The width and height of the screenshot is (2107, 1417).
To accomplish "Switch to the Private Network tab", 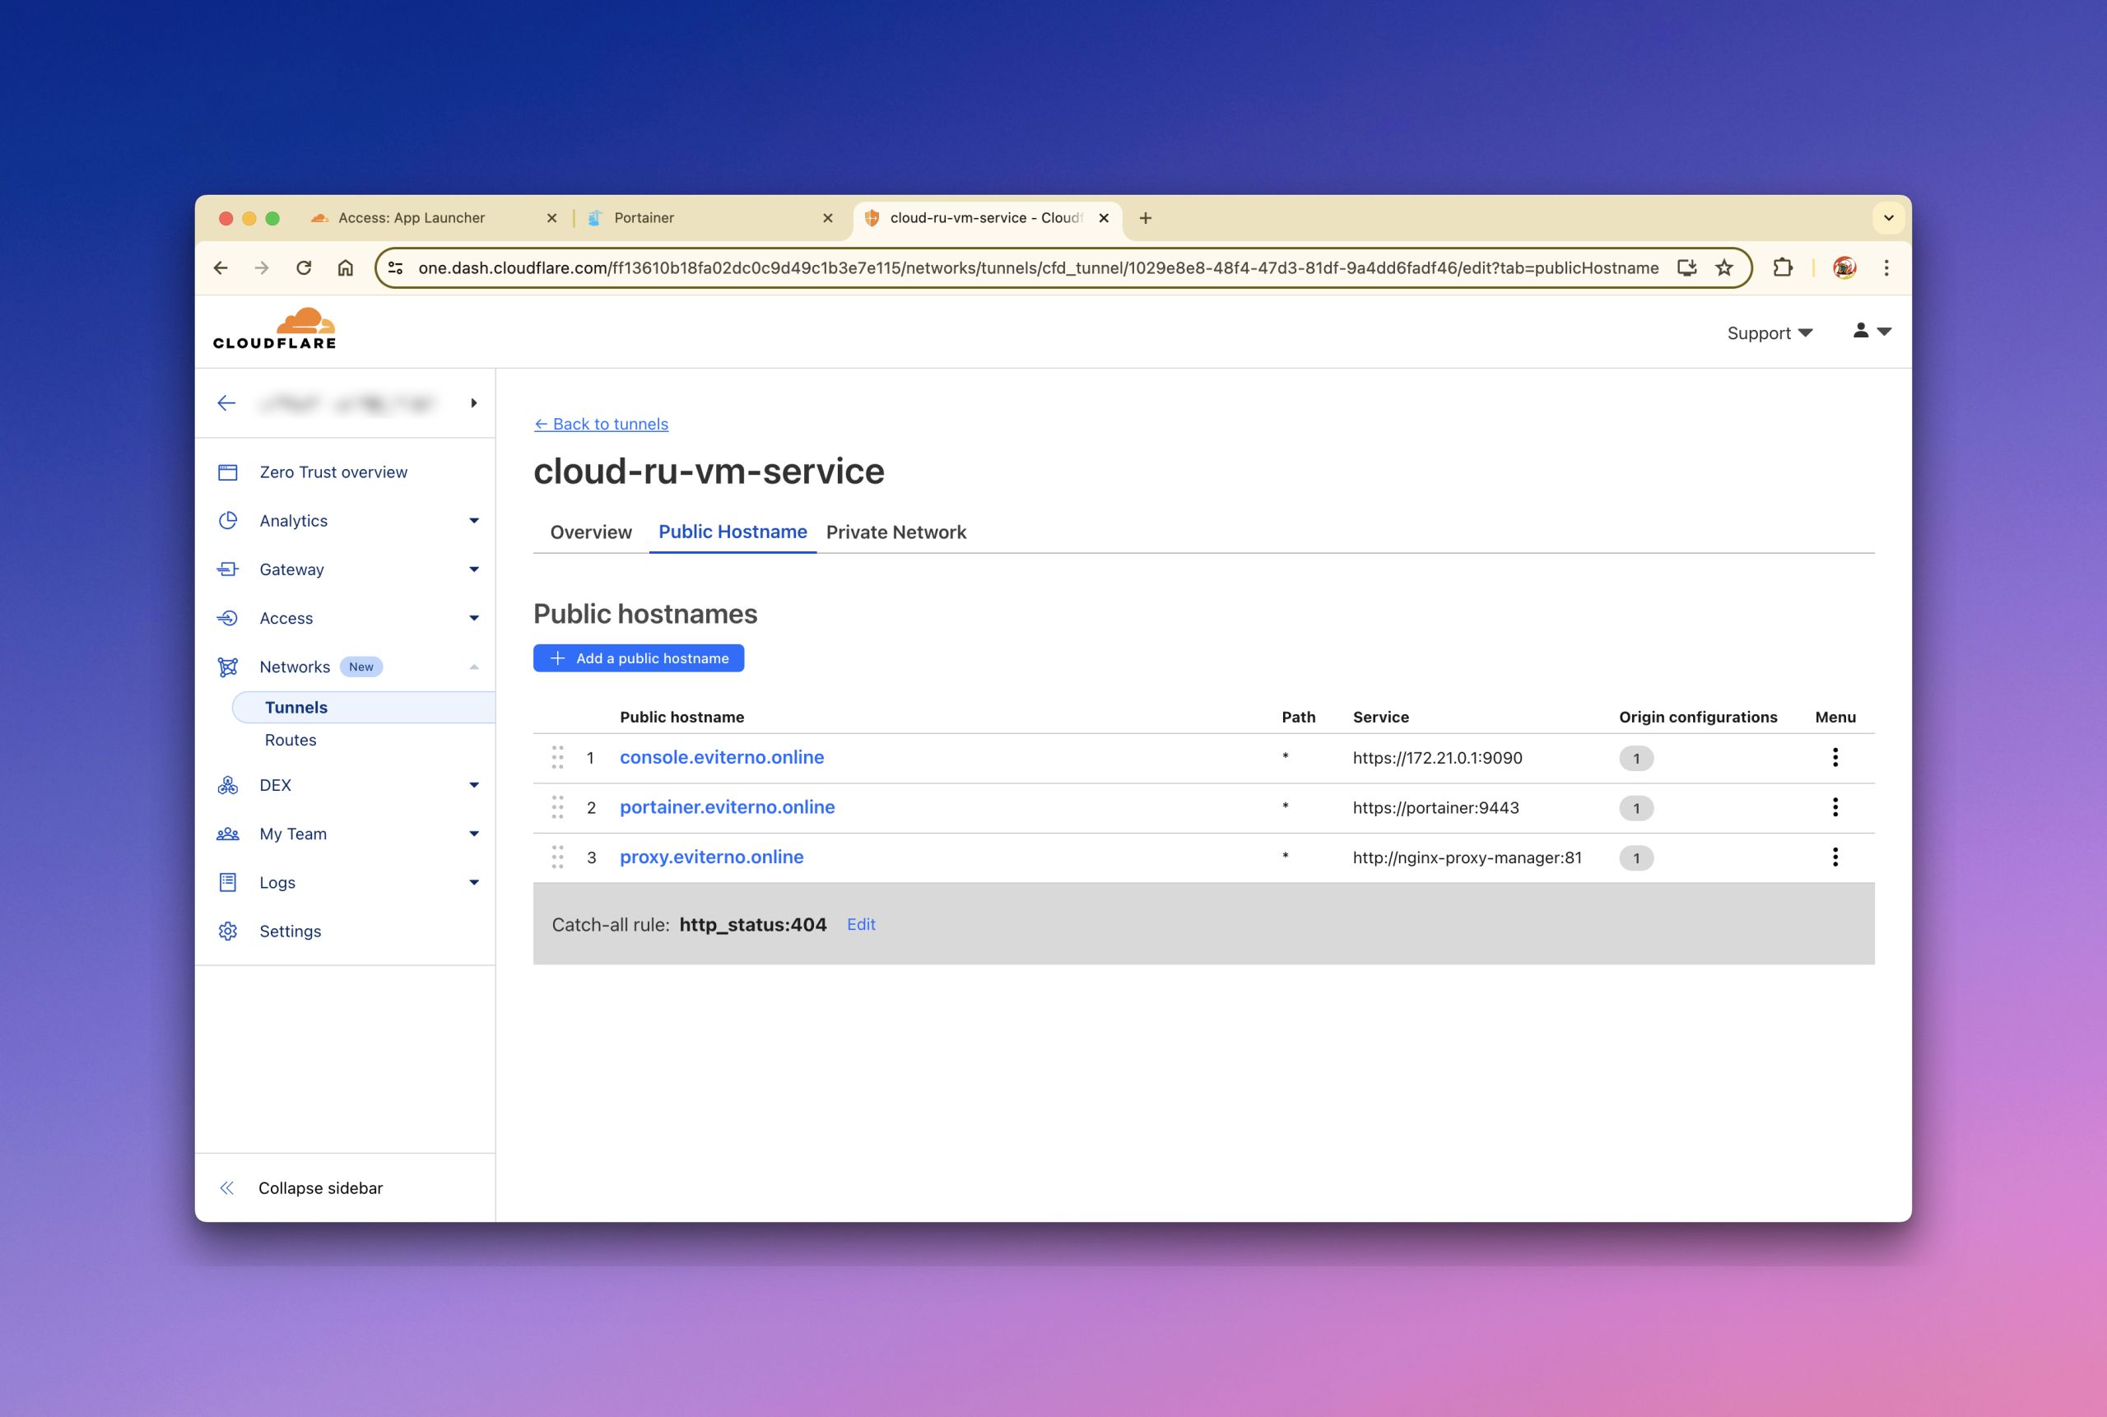I will coord(895,532).
